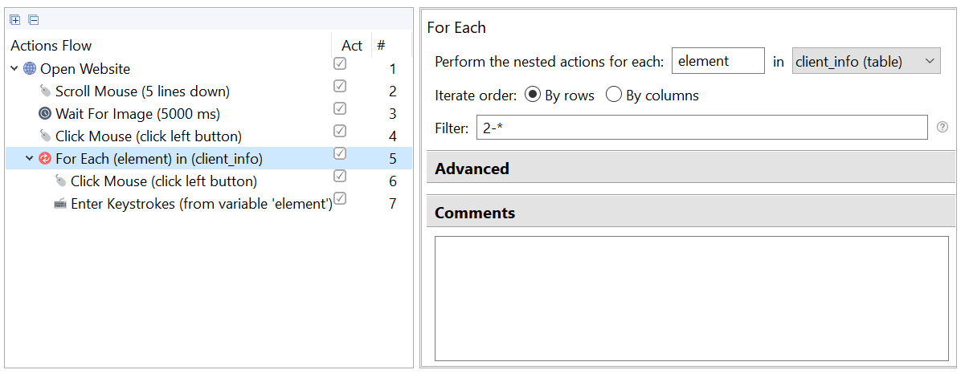
Task: Open the client_info (table) dropdown
Action: tap(866, 61)
